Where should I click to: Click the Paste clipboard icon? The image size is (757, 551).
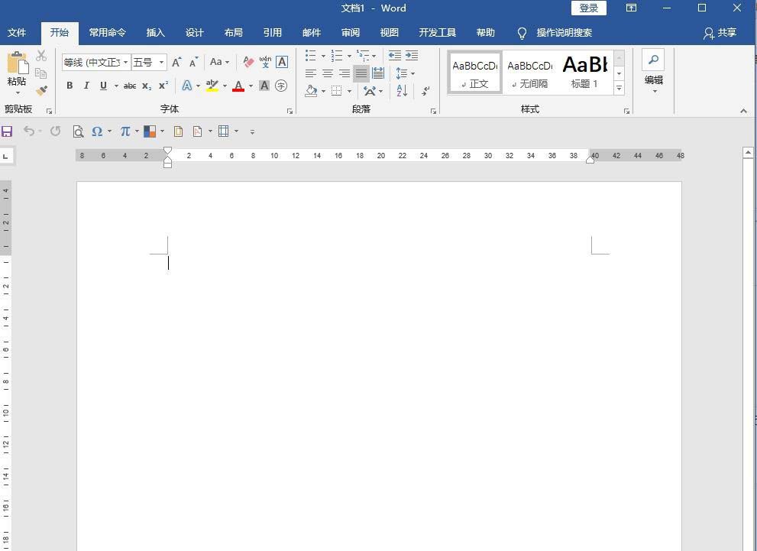(18, 63)
